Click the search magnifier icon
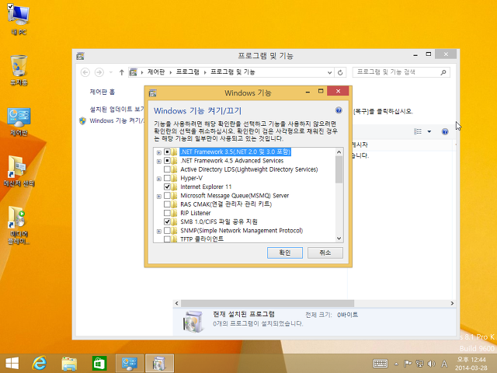The image size is (497, 373). tap(443, 72)
